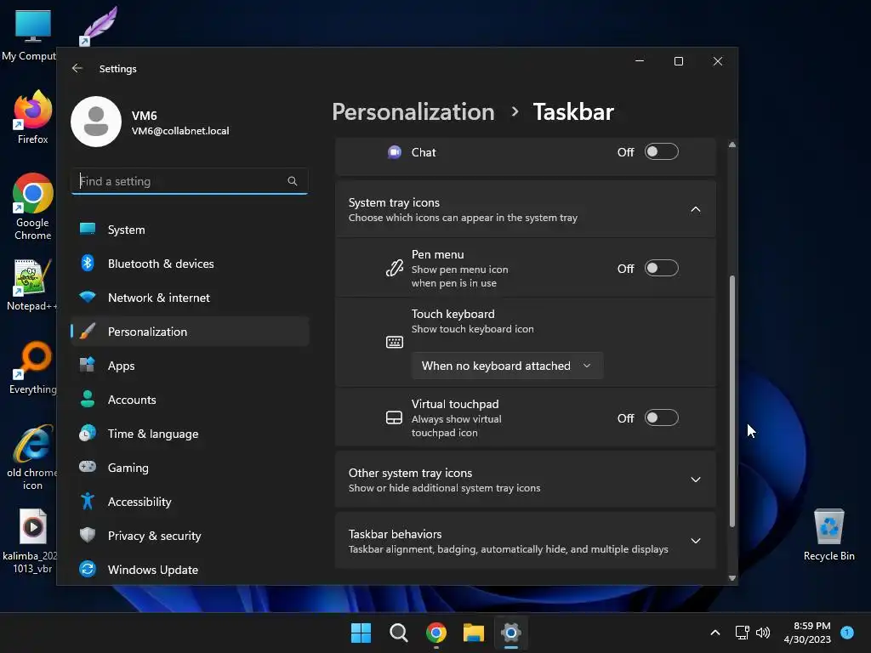Click the Time & language clock icon

click(88, 433)
